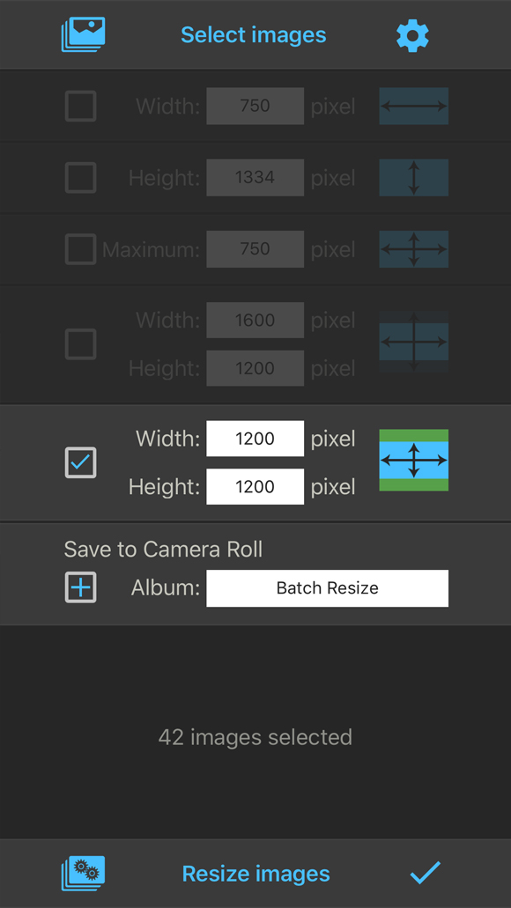Edit the Album name field Batch Resize
The height and width of the screenshot is (908, 511).
pos(328,588)
